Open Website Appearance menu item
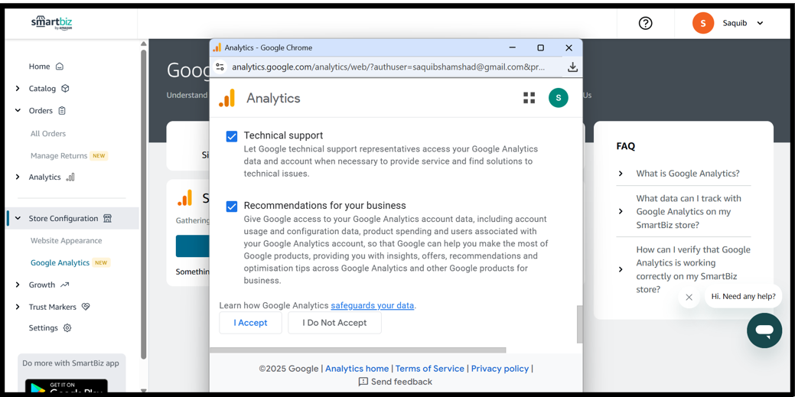This screenshot has width=795, height=397. (66, 240)
